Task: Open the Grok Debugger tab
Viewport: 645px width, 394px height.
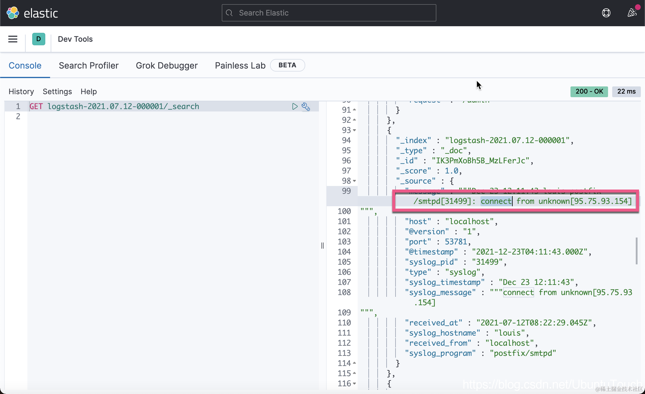Action: tap(167, 65)
